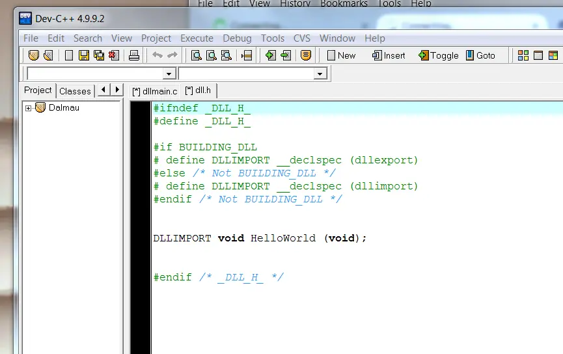This screenshot has height=354, width=563.
Task: Expand the Dalmau project tree node
Action: tap(29, 108)
